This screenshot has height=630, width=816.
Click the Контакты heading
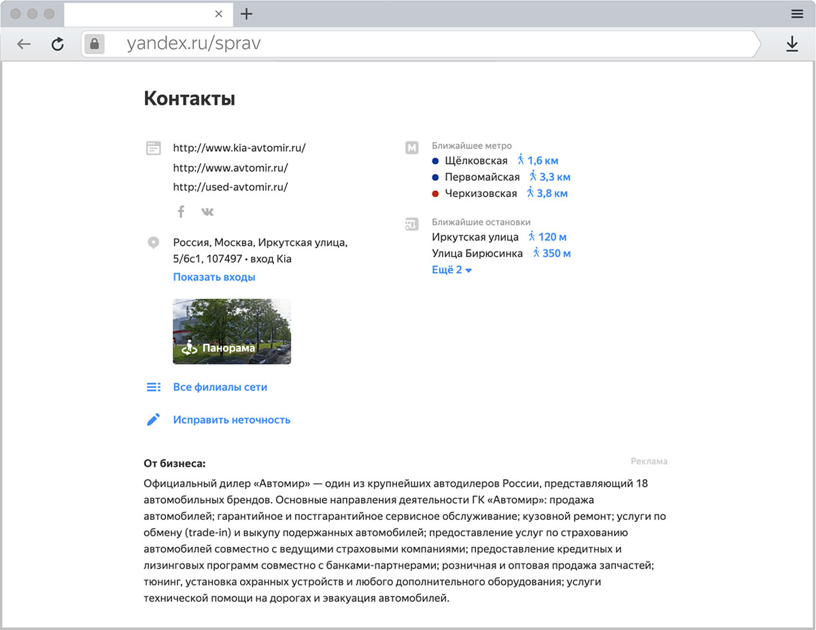click(x=190, y=99)
